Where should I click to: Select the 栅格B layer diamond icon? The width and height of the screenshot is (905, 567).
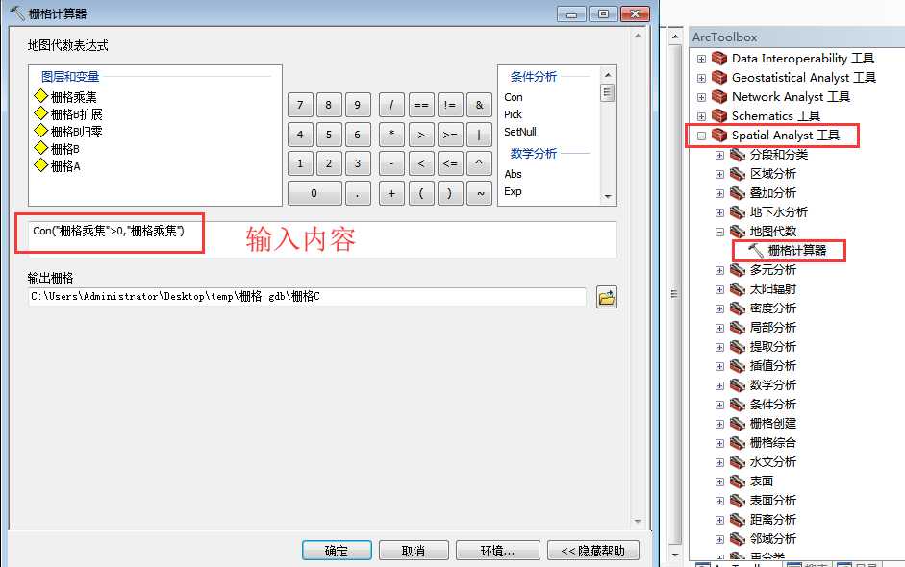click(x=41, y=148)
